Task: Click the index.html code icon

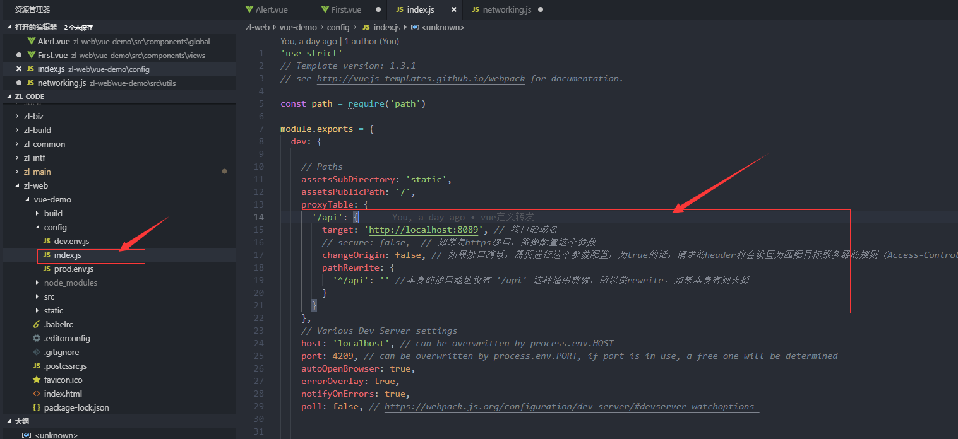Action: 37,394
